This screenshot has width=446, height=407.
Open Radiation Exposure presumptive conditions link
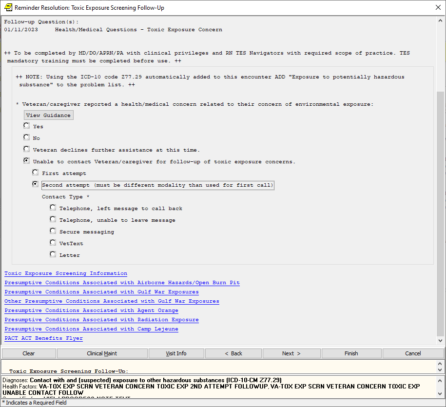tap(101, 320)
